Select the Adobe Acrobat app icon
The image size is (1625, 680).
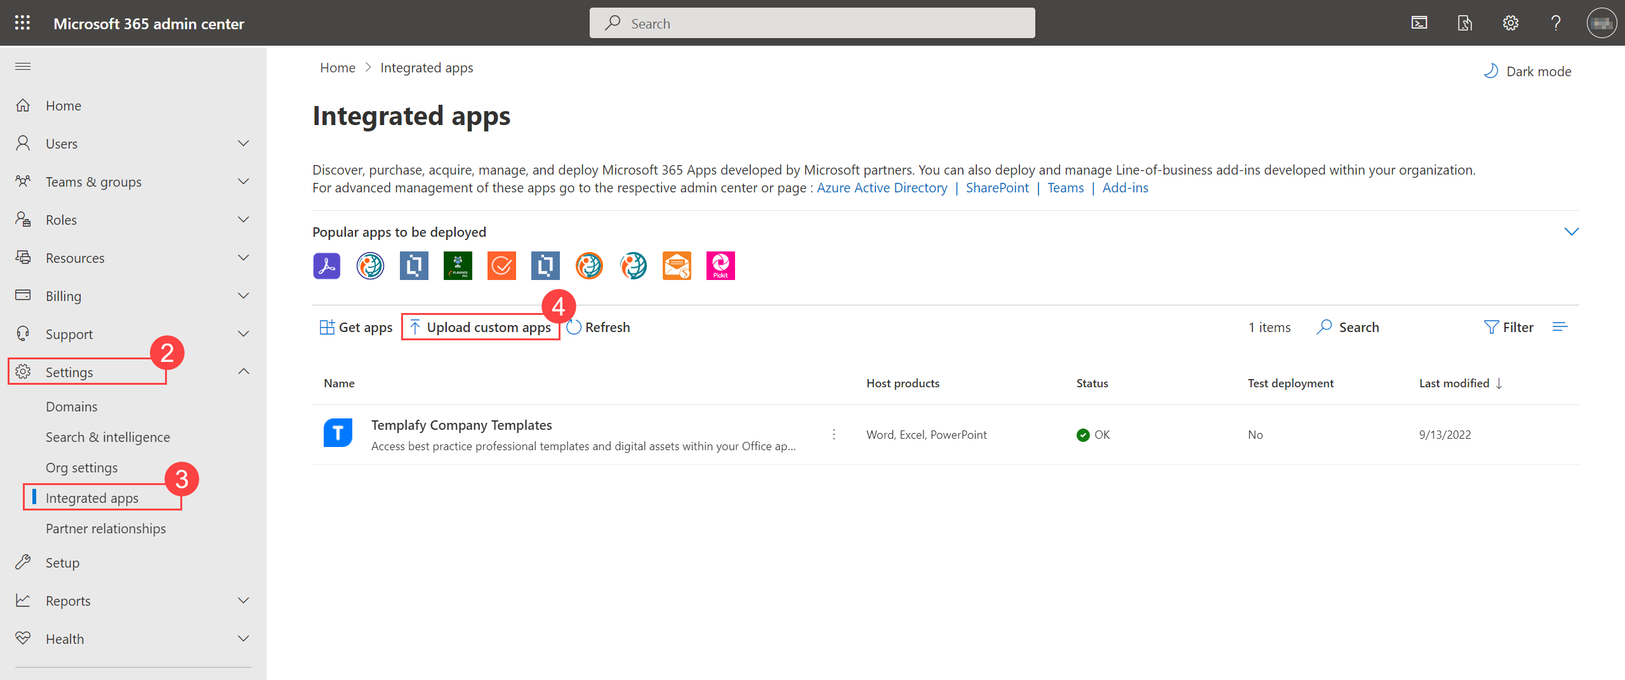click(326, 265)
